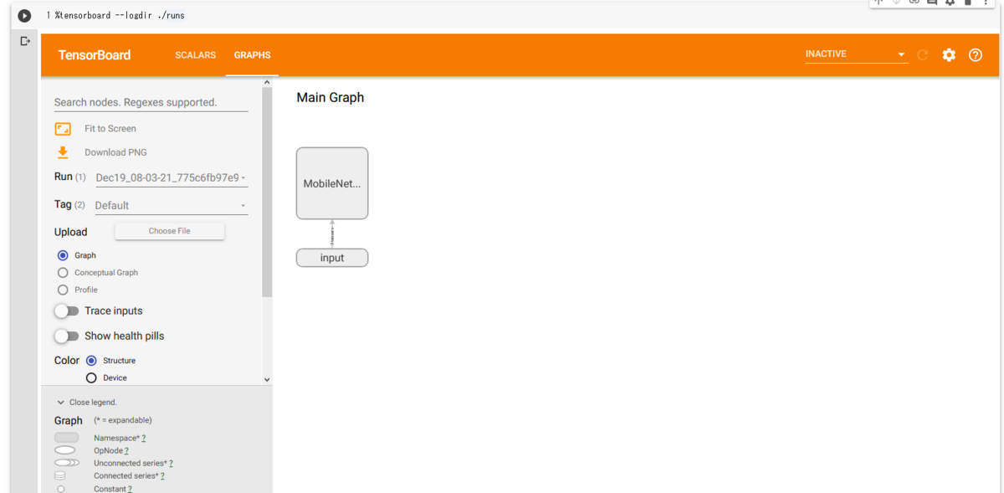Click the OpNode help question mark link

126,450
